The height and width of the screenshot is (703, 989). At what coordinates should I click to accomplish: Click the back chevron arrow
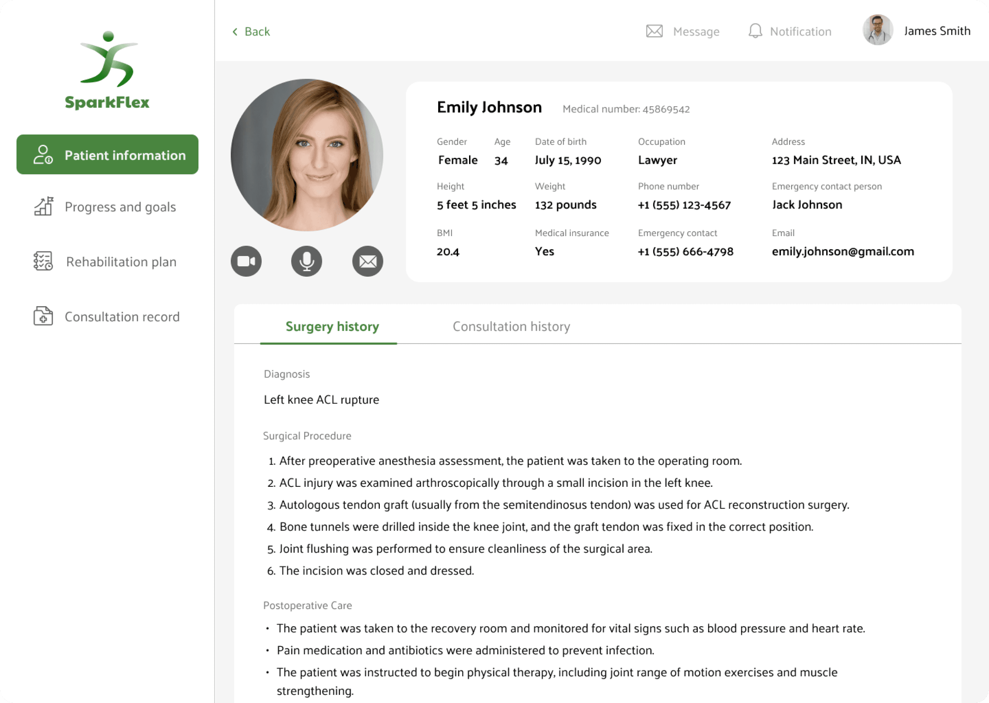pos(235,32)
